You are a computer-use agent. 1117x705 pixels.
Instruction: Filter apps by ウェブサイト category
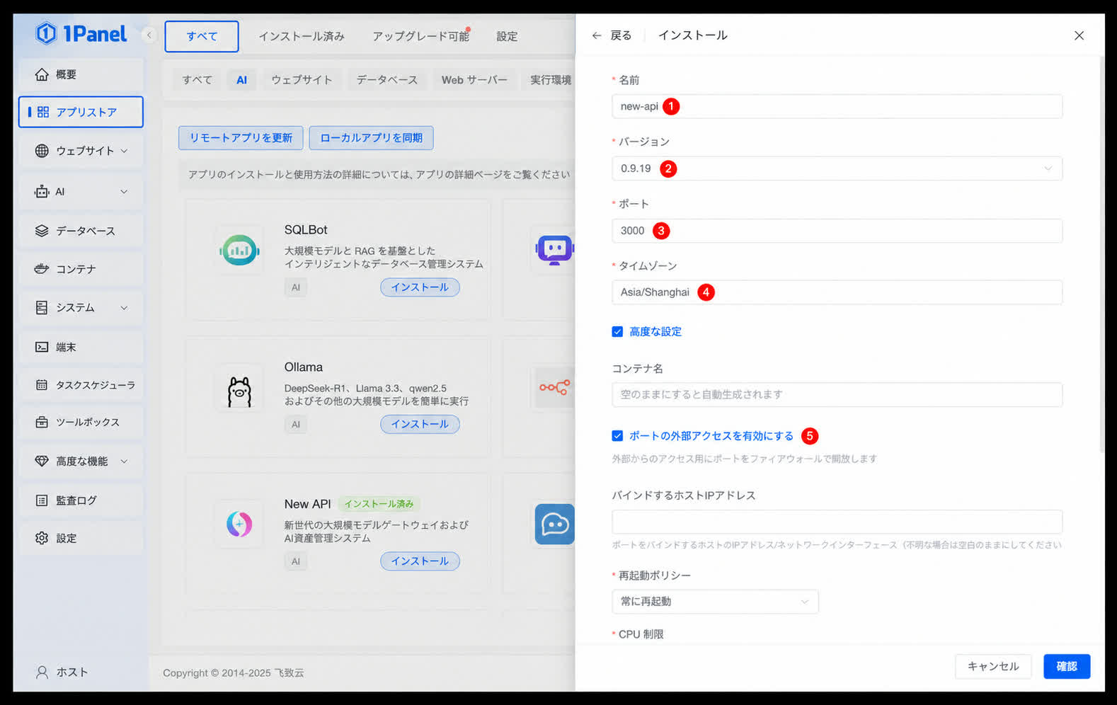coord(302,80)
